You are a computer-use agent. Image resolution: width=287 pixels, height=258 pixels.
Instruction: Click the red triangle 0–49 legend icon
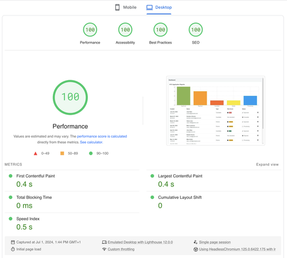(x=36, y=154)
